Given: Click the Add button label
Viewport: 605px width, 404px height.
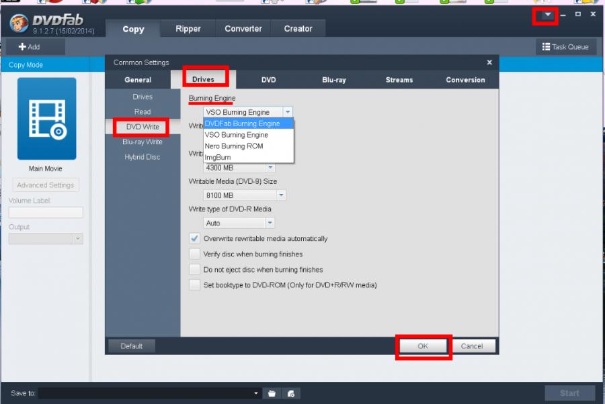Looking at the screenshot, I should pyautogui.click(x=34, y=47).
